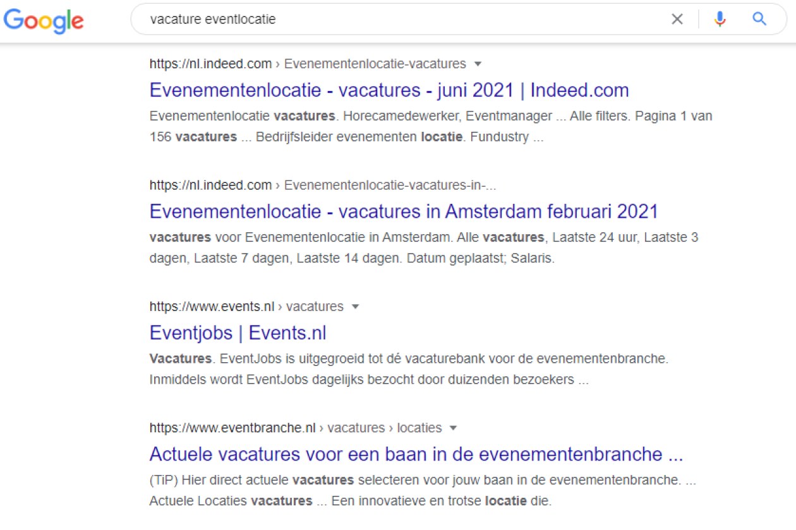This screenshot has width=796, height=530.
Task: Open 'Actuele vacatures voor een baan in de evenementenbranche'
Action: pos(416,454)
